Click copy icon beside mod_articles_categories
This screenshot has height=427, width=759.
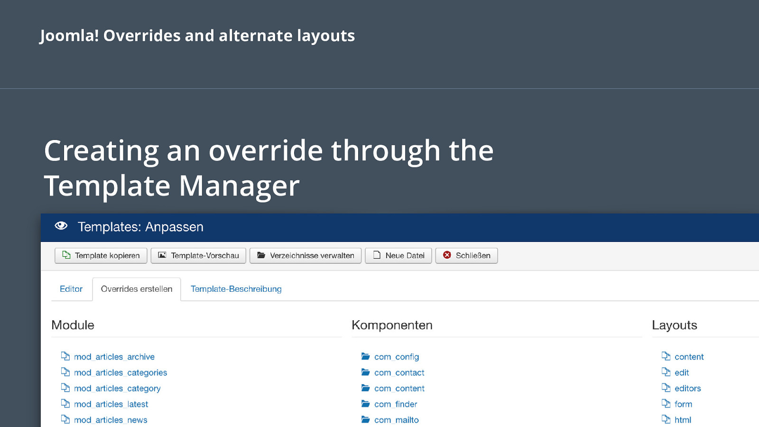[65, 371]
